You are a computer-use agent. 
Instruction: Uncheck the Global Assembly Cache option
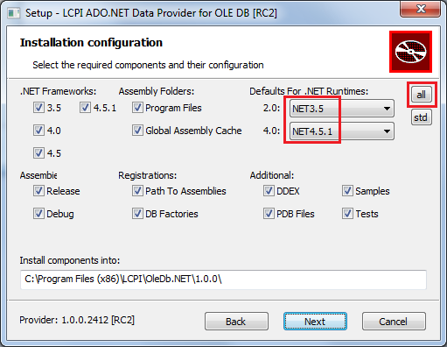137,131
